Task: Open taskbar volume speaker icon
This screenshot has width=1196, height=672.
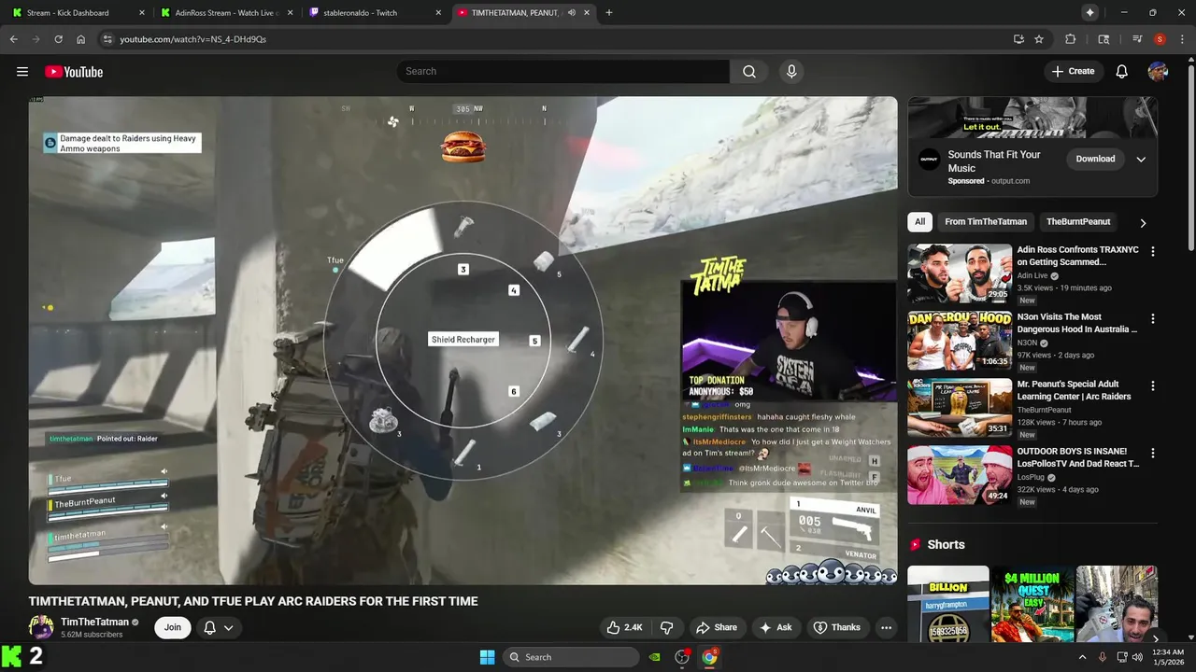Action: tap(1137, 657)
